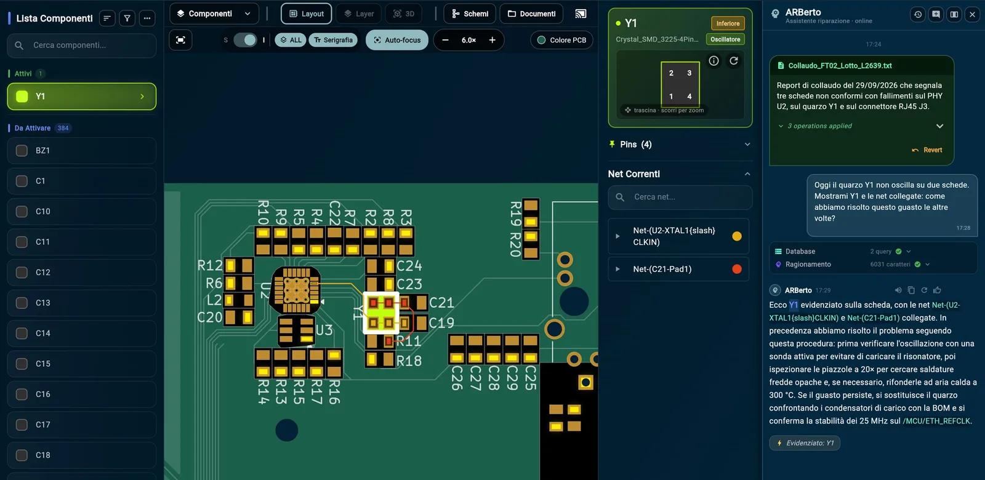The width and height of the screenshot is (985, 480).
Task: Fit the PCB view with the frame icon
Action: tap(180, 40)
